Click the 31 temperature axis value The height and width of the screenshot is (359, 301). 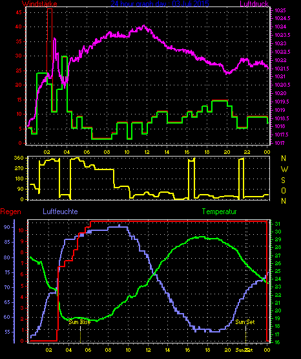[278, 224]
